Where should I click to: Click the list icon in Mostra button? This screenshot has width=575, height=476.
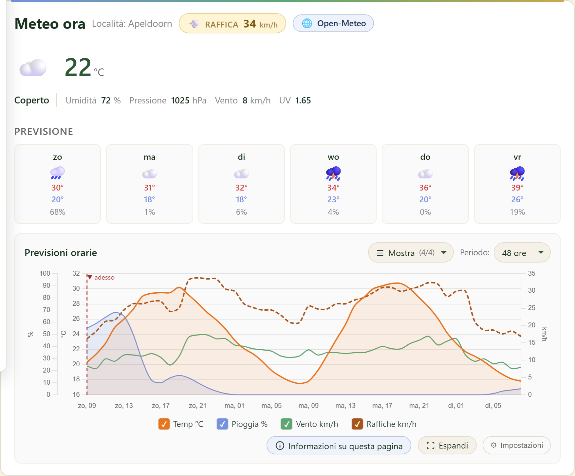[380, 253]
